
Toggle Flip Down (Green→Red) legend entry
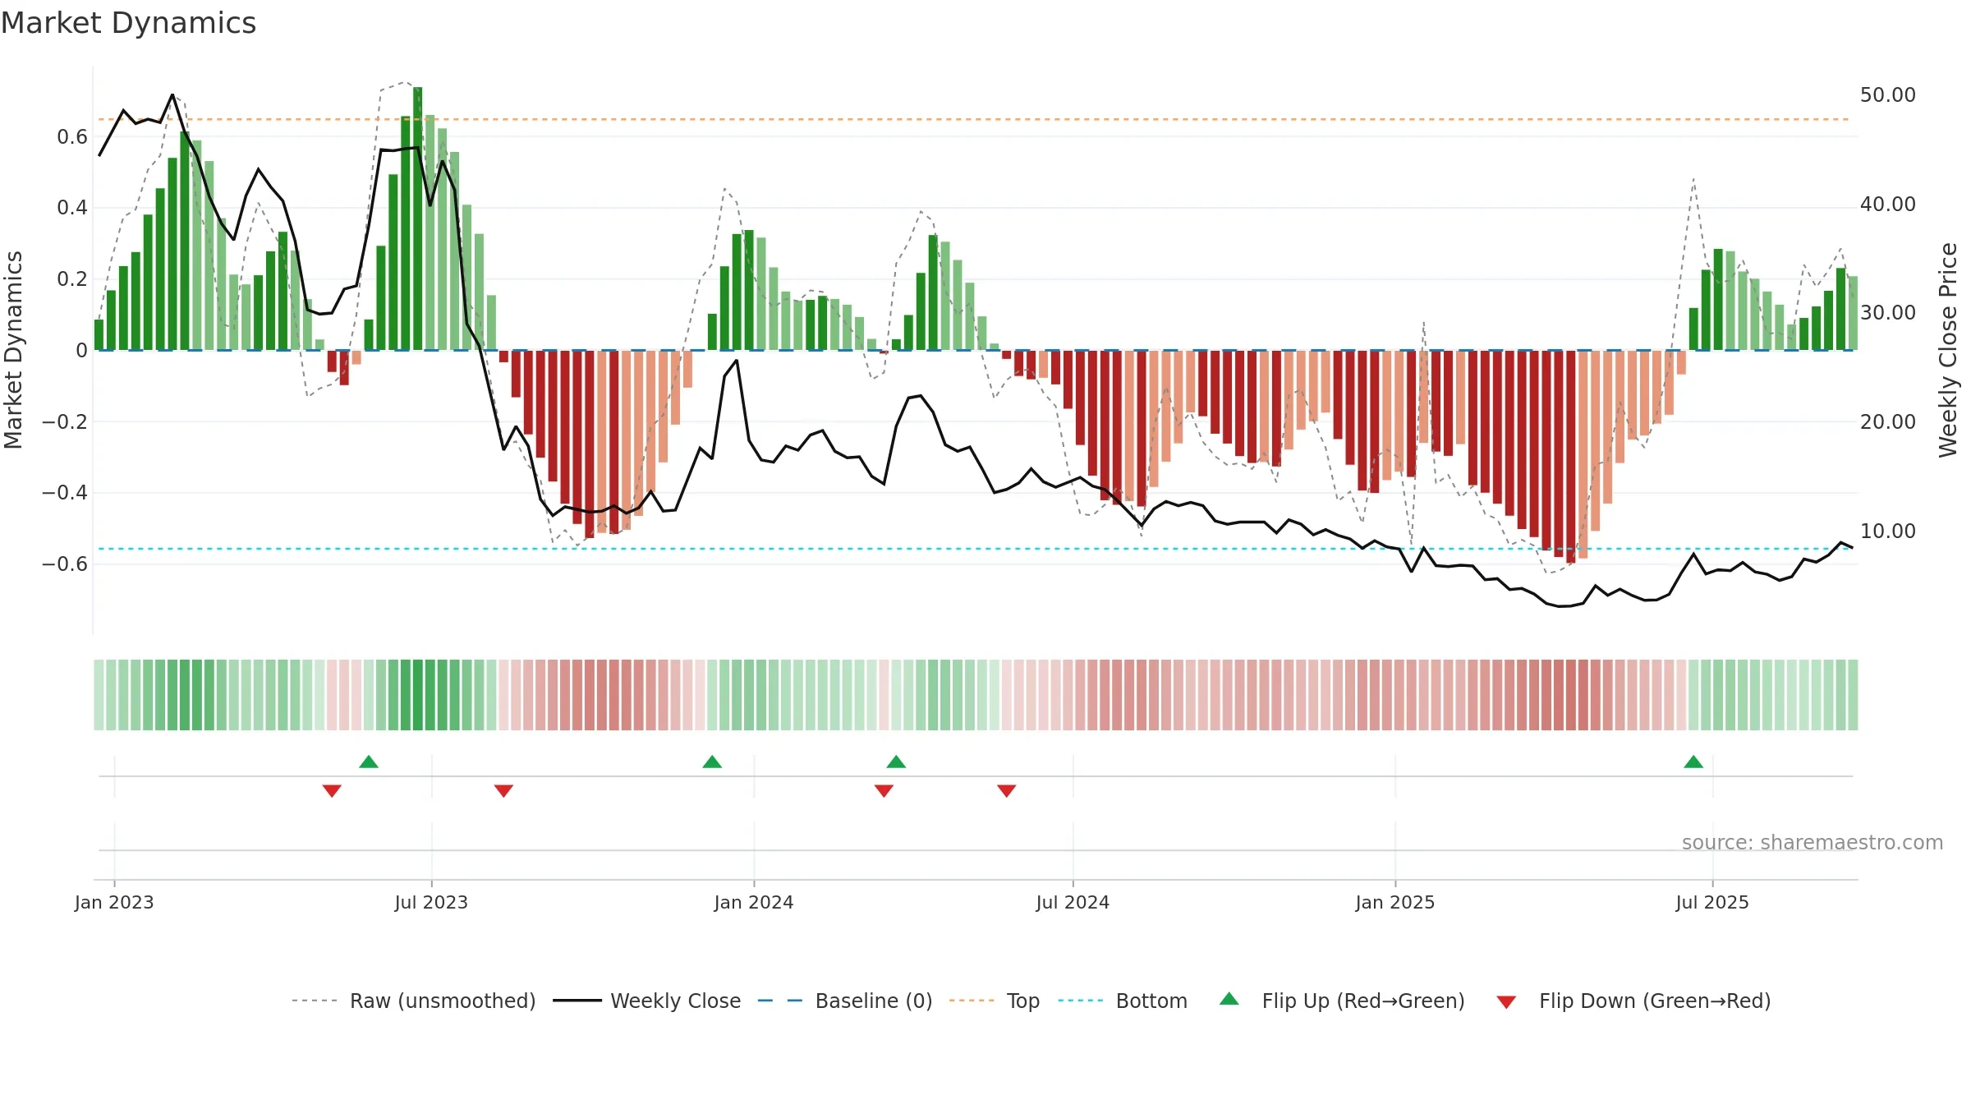pyautogui.click(x=1633, y=1001)
